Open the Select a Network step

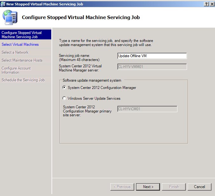pyautogui.click(x=15, y=52)
